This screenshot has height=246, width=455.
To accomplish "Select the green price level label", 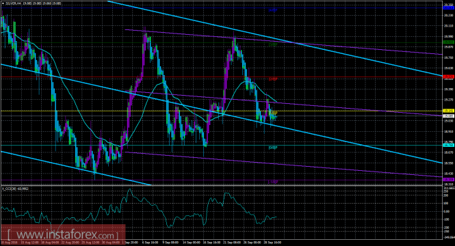I will click(x=448, y=42).
